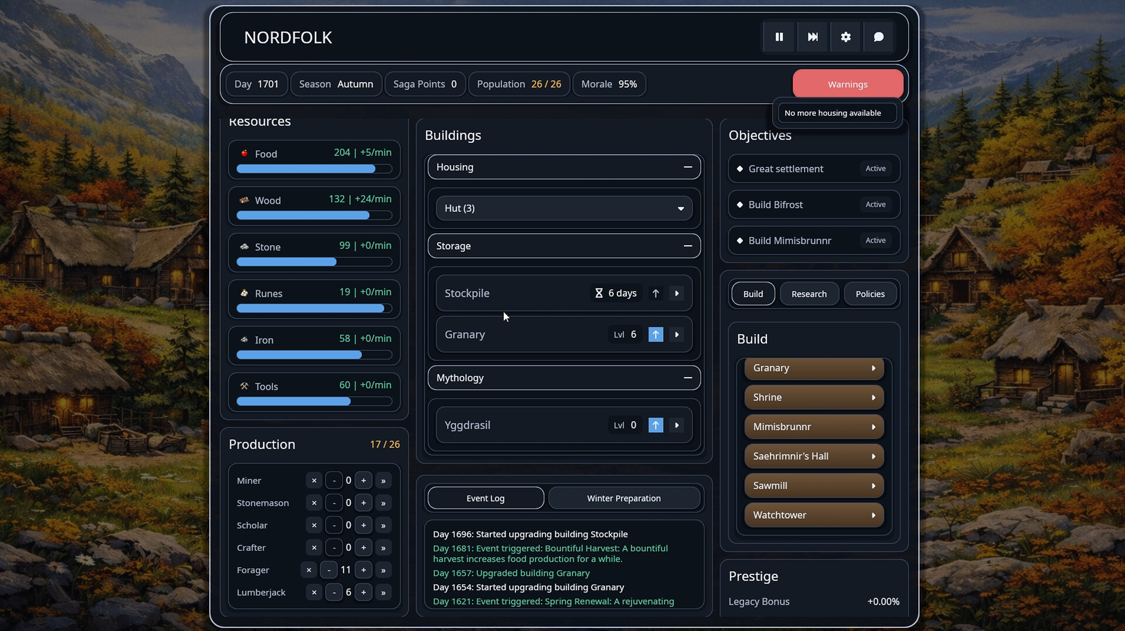Image resolution: width=1125 pixels, height=631 pixels.
Task: Click the Season Autumn indicator
Action: (x=336, y=84)
